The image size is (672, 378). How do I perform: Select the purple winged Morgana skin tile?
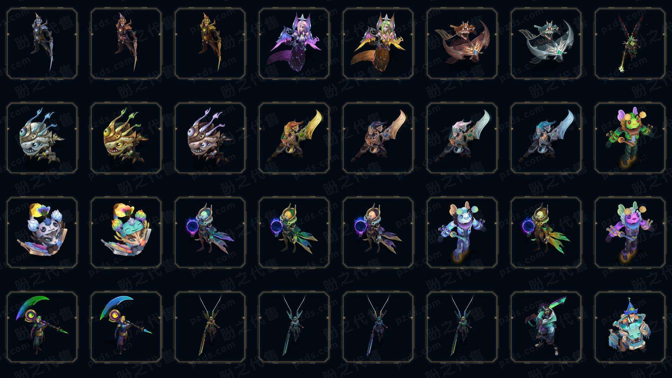click(294, 44)
